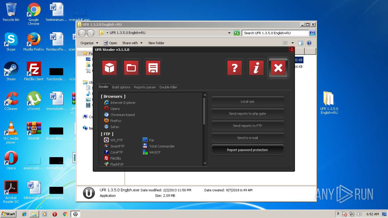The image size is (388, 218).
Task: Click the Explorer change view icon
Action: (x=285, y=43)
